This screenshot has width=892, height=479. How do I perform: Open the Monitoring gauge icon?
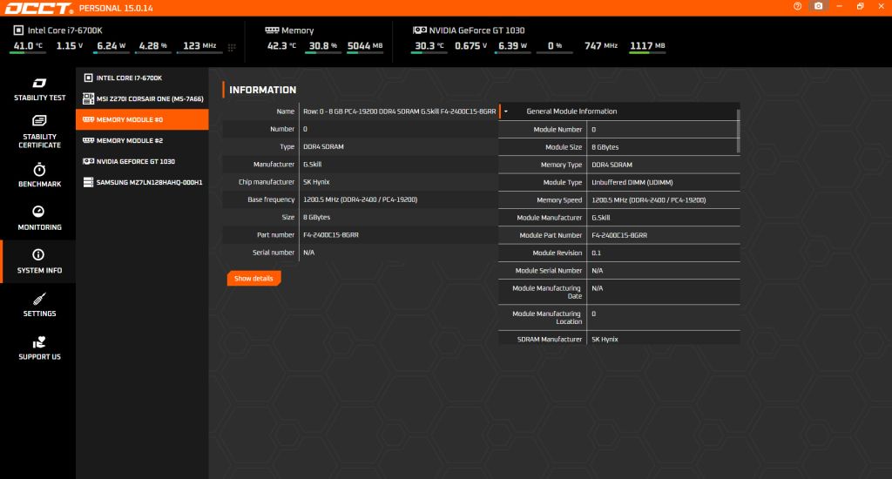[x=38, y=211]
